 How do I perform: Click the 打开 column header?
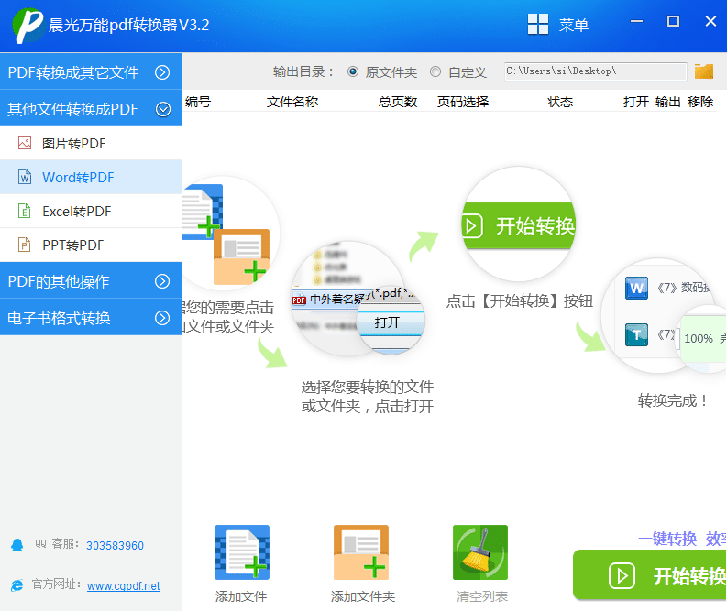635,102
